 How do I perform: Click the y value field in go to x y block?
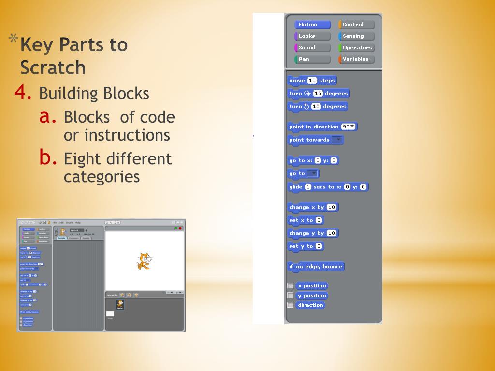point(334,160)
